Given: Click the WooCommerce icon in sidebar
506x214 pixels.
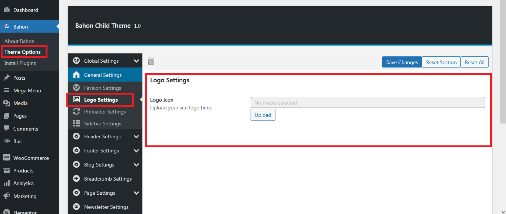Looking at the screenshot, I should pyautogui.click(x=6, y=158).
